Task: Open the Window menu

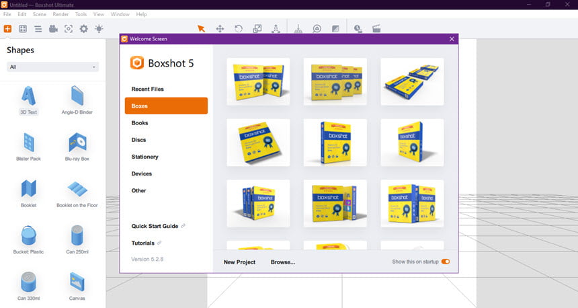Action: [x=120, y=14]
